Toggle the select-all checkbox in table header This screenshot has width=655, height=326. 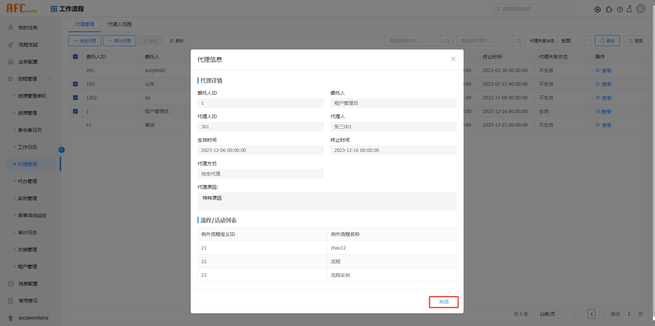coord(75,57)
